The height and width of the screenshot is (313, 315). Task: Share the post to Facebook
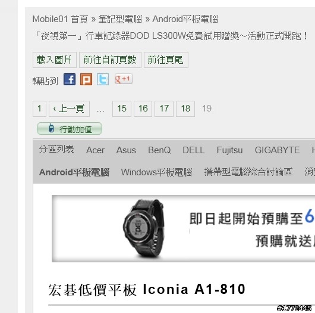[x=70, y=79]
